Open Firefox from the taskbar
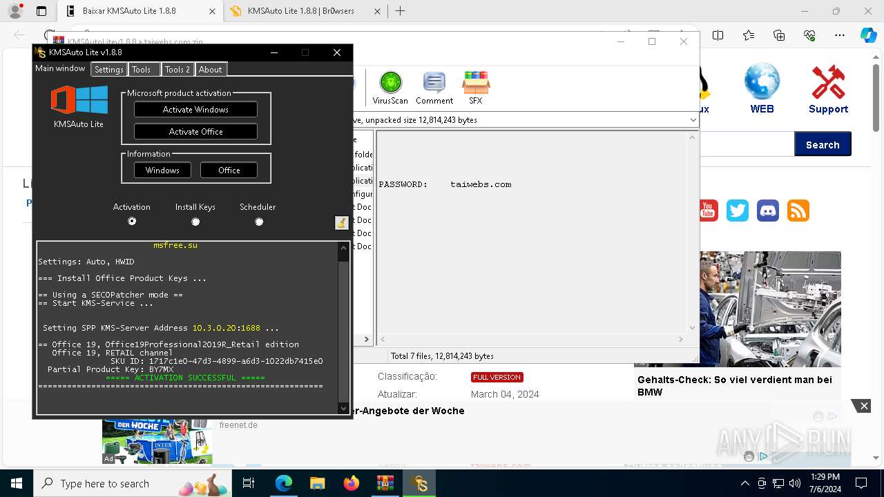This screenshot has height=497, width=884. pyautogui.click(x=351, y=483)
